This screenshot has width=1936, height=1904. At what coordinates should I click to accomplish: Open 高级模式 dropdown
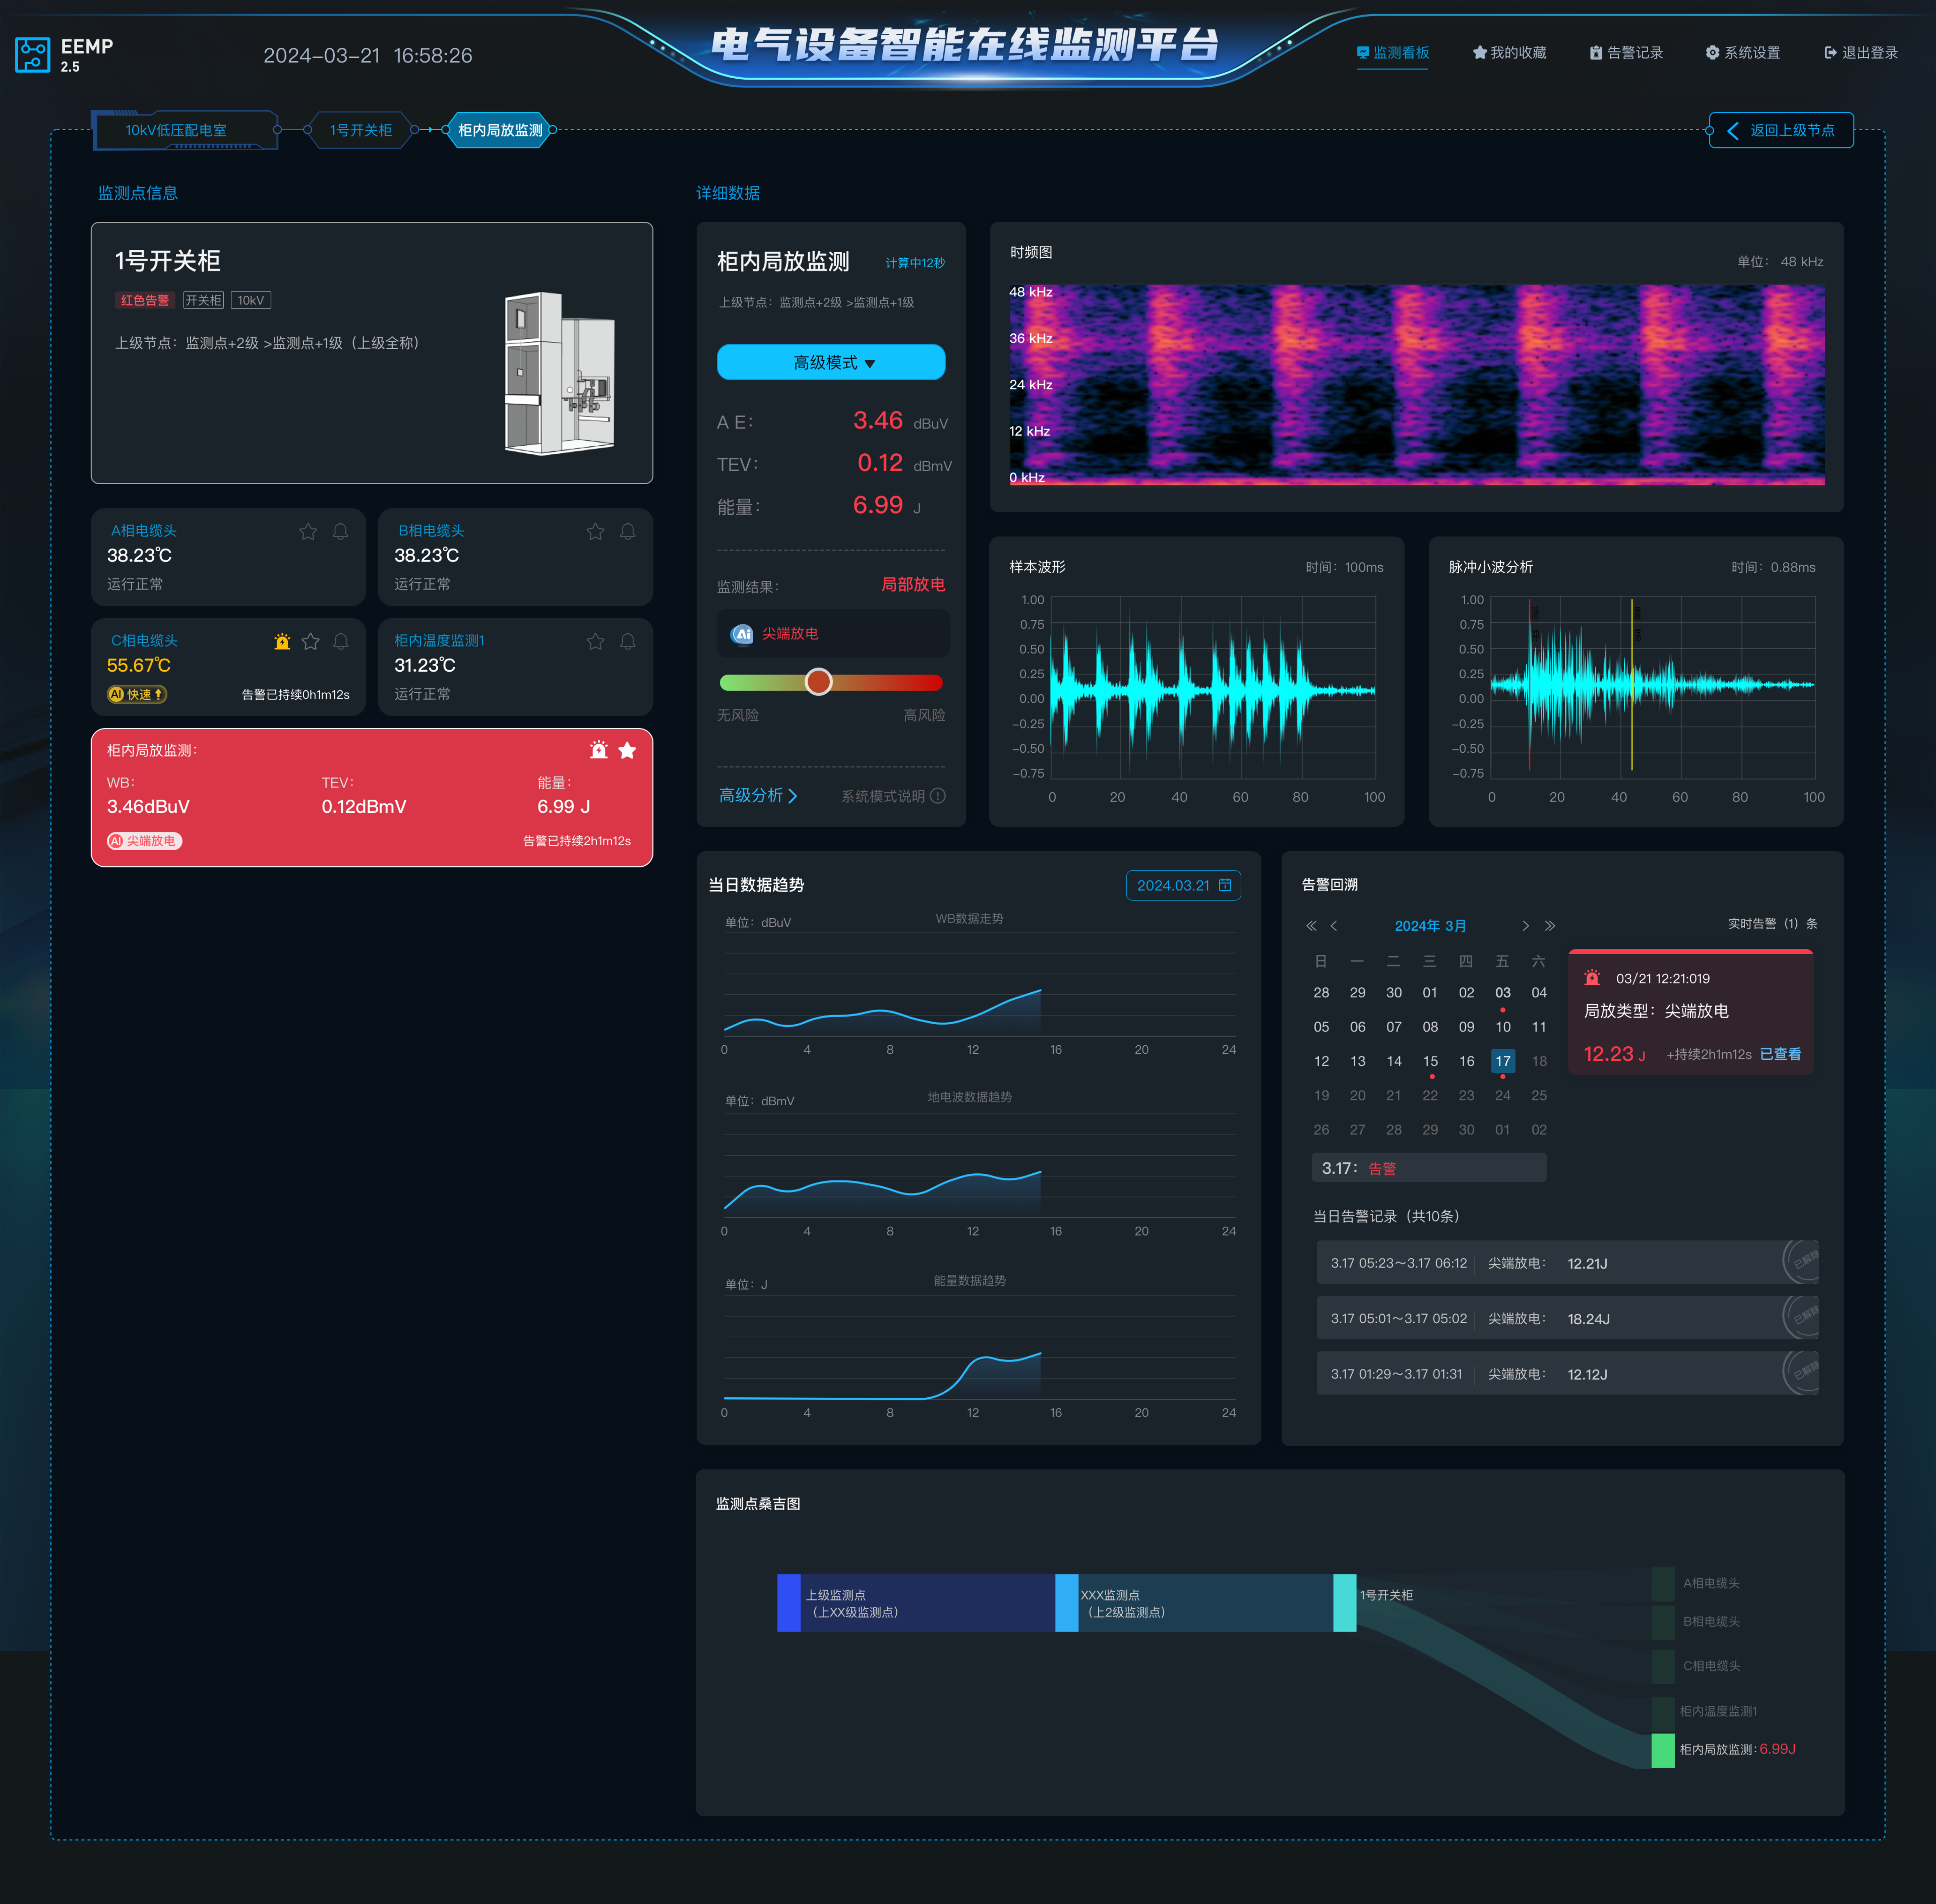click(x=831, y=362)
